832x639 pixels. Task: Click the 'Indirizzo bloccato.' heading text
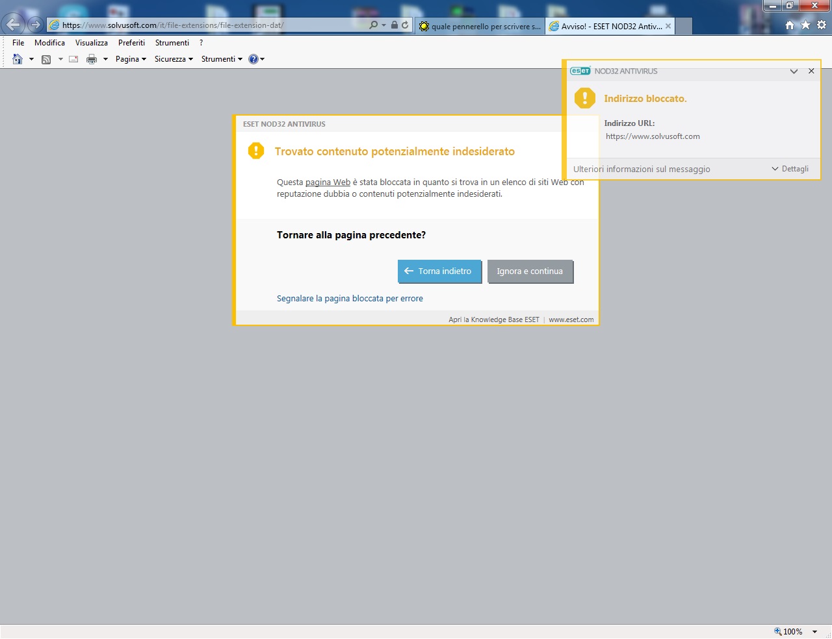(x=645, y=99)
